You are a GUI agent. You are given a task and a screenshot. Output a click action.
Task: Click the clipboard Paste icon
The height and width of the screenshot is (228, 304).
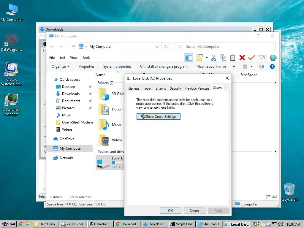click(233, 58)
